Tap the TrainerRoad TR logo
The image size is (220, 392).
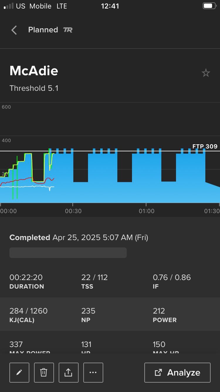click(68, 30)
